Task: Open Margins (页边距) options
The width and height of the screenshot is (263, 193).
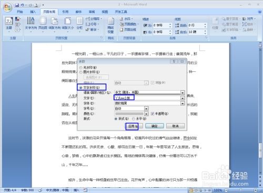Action: point(43,25)
